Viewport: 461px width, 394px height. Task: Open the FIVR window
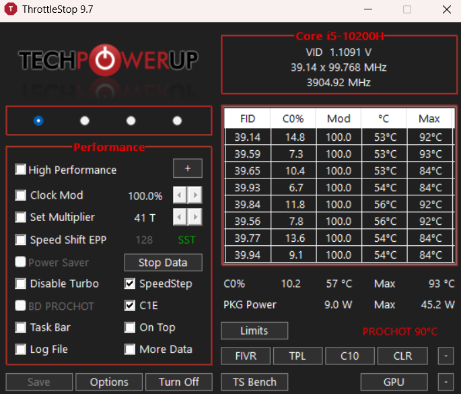246,356
